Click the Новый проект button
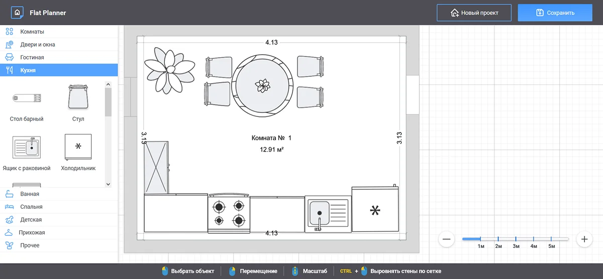This screenshot has width=603, height=279. point(474,13)
